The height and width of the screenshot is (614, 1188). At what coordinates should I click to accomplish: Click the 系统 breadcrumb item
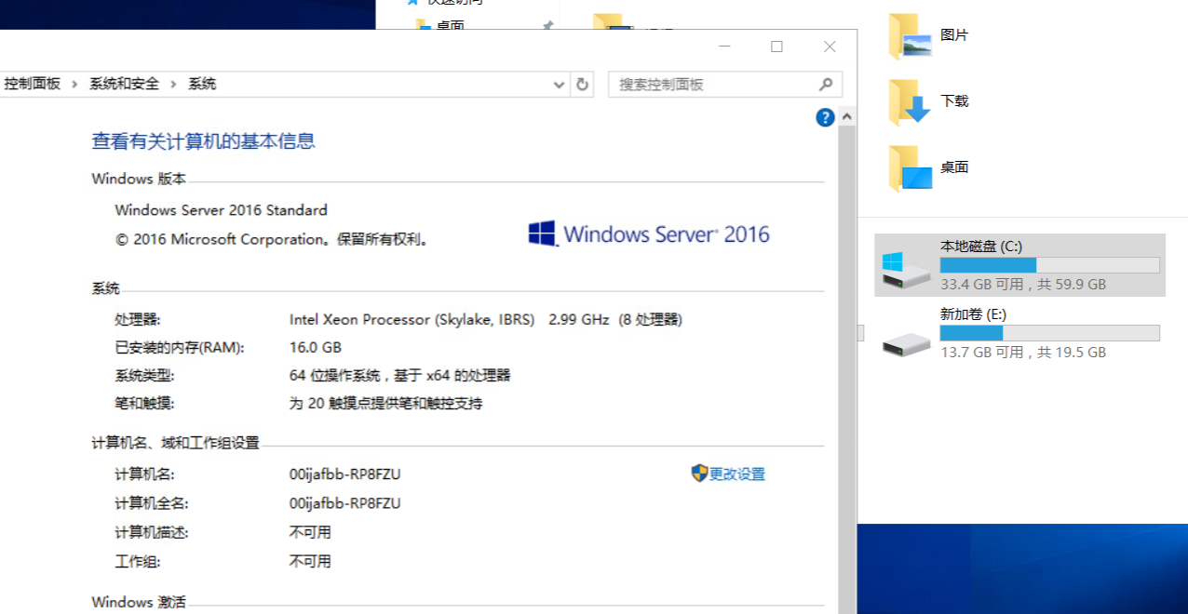[x=202, y=84]
